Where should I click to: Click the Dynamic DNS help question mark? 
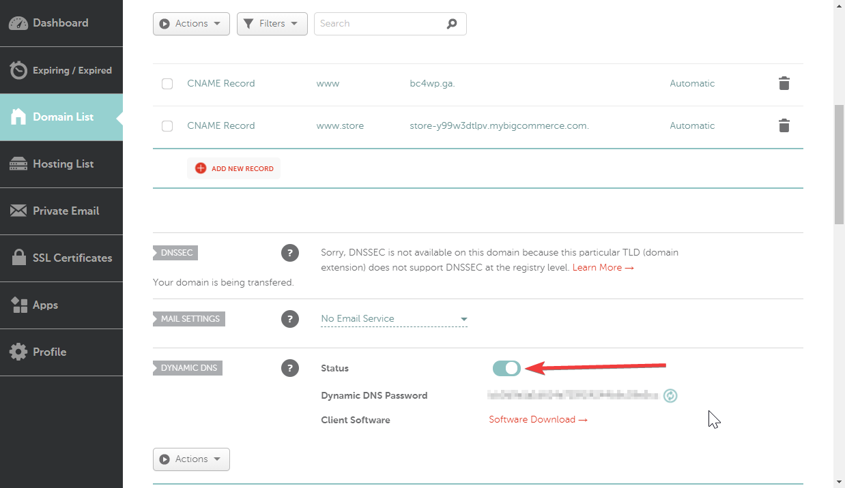[x=290, y=369]
